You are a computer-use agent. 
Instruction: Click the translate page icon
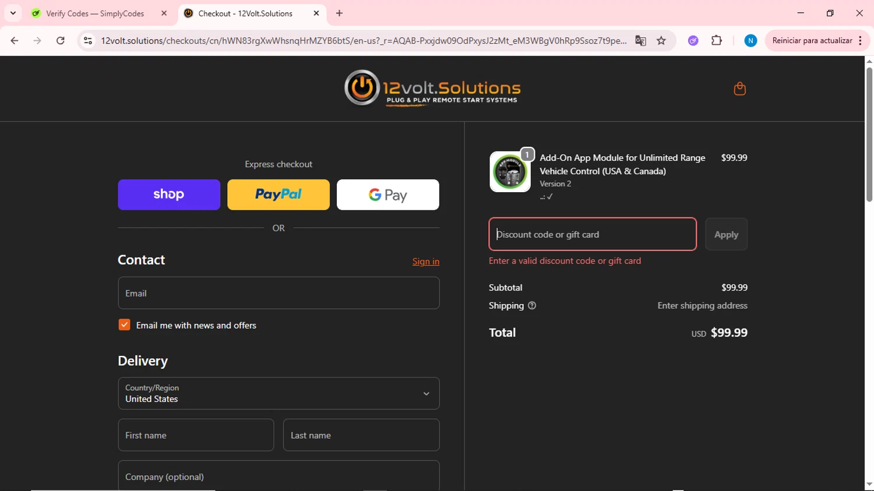(640, 41)
